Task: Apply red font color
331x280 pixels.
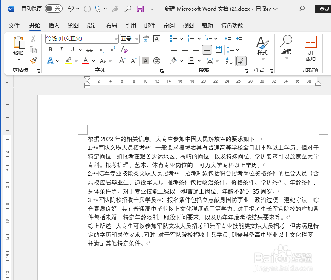Action: click(x=86, y=61)
